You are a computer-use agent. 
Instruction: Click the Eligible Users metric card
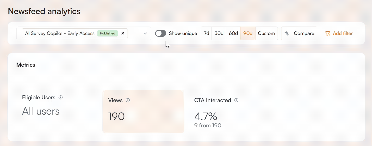[51, 107]
